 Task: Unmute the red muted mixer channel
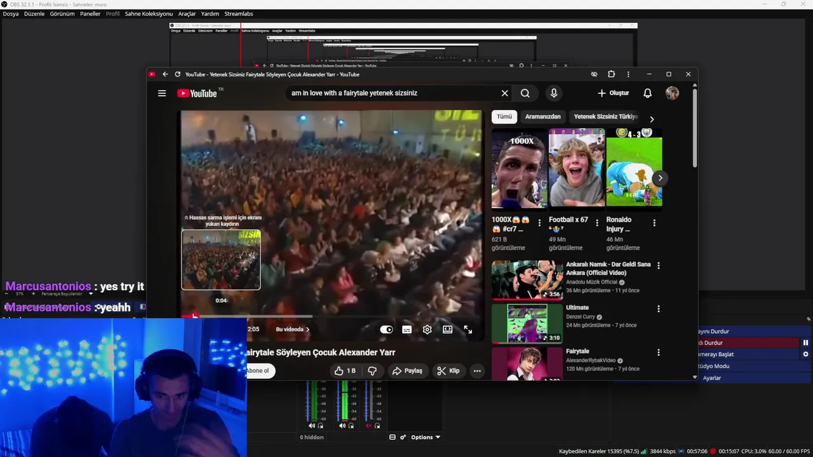point(368,426)
